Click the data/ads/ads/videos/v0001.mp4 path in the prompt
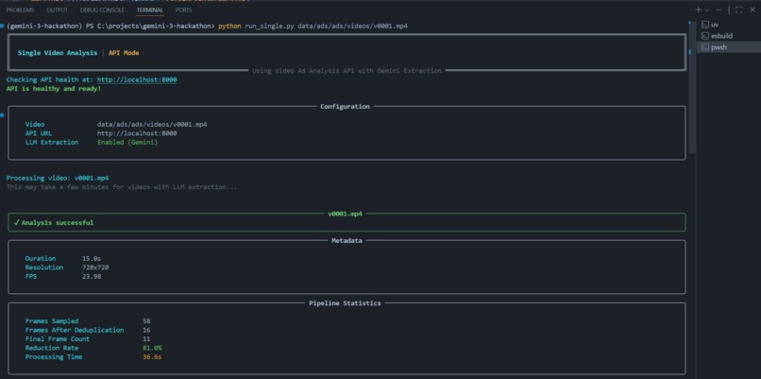 [x=352, y=26]
